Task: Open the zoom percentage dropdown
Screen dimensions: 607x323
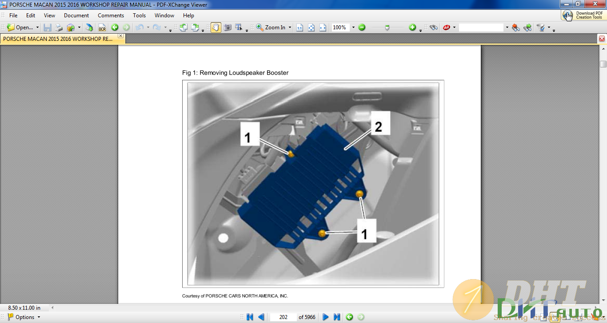Action: (353, 28)
